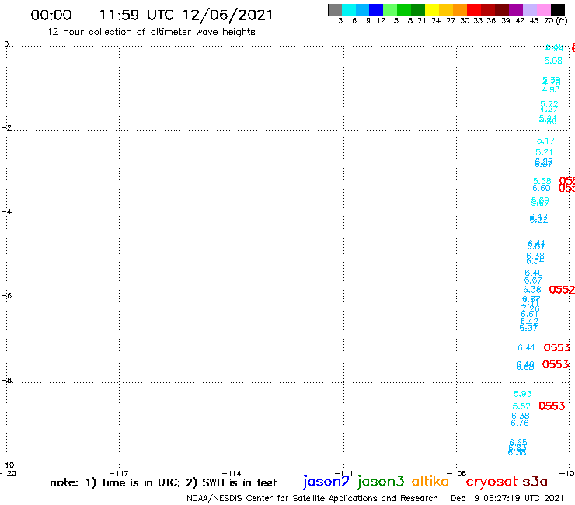Image resolution: width=575 pixels, height=505 pixels.
Task: Click the latitude axis label -2
Action: pyautogui.click(x=6, y=128)
